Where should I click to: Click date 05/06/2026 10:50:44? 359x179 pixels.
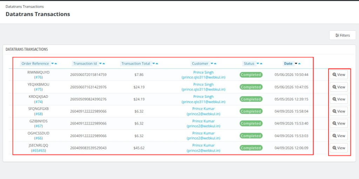tap(291, 75)
